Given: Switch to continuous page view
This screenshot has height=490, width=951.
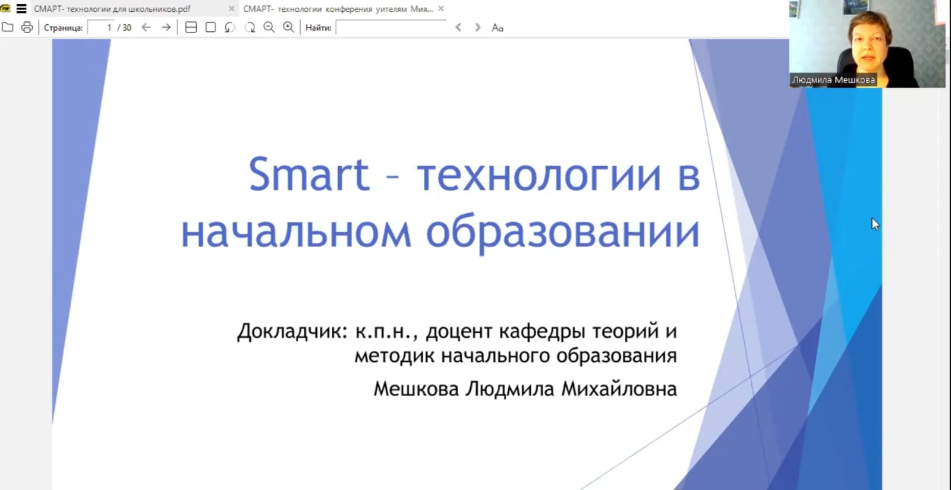Looking at the screenshot, I should 191,27.
